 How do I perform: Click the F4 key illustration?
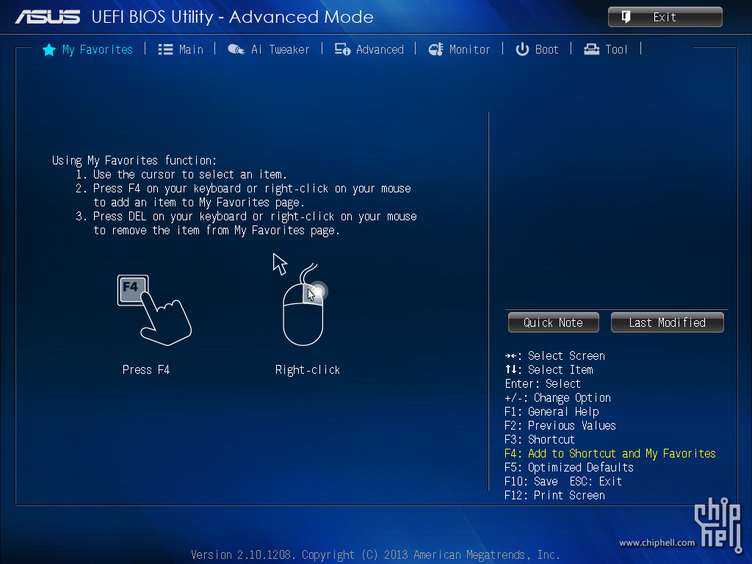154,310
